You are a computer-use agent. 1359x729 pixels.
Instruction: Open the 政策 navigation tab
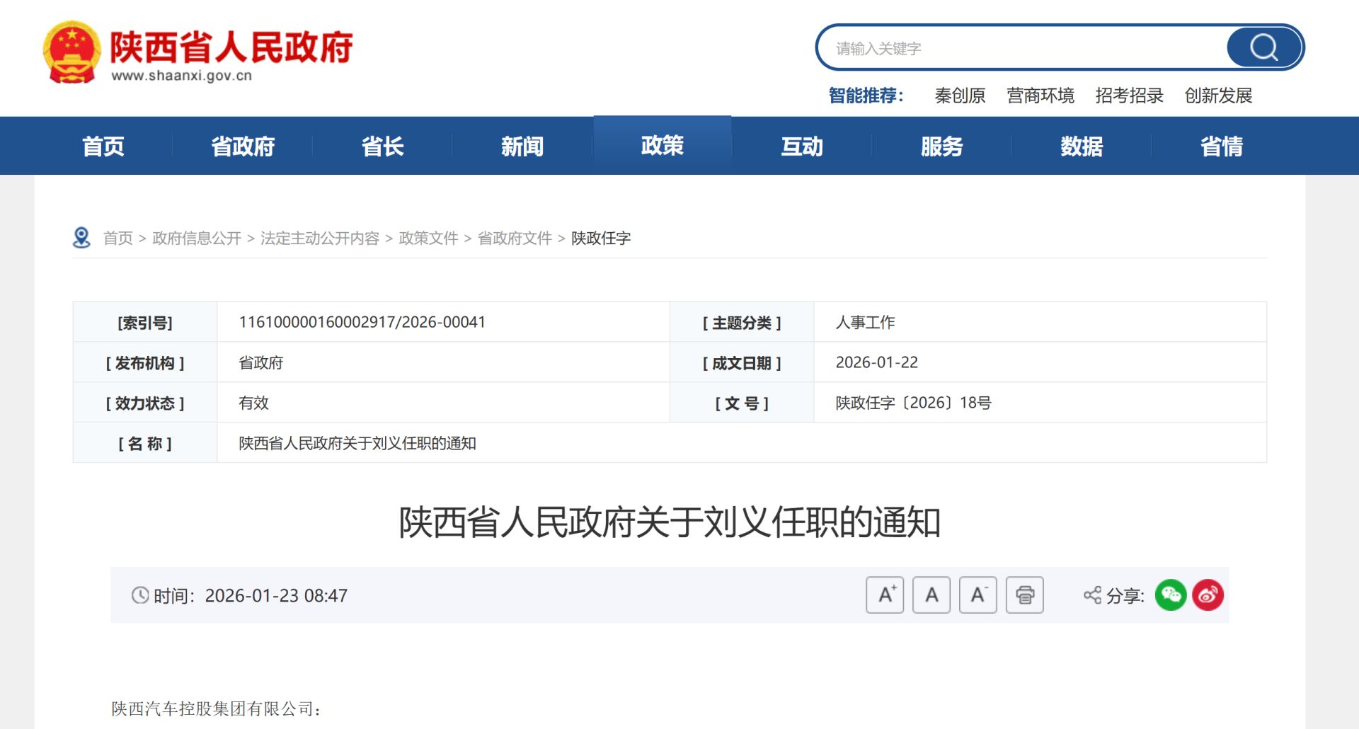[662, 145]
